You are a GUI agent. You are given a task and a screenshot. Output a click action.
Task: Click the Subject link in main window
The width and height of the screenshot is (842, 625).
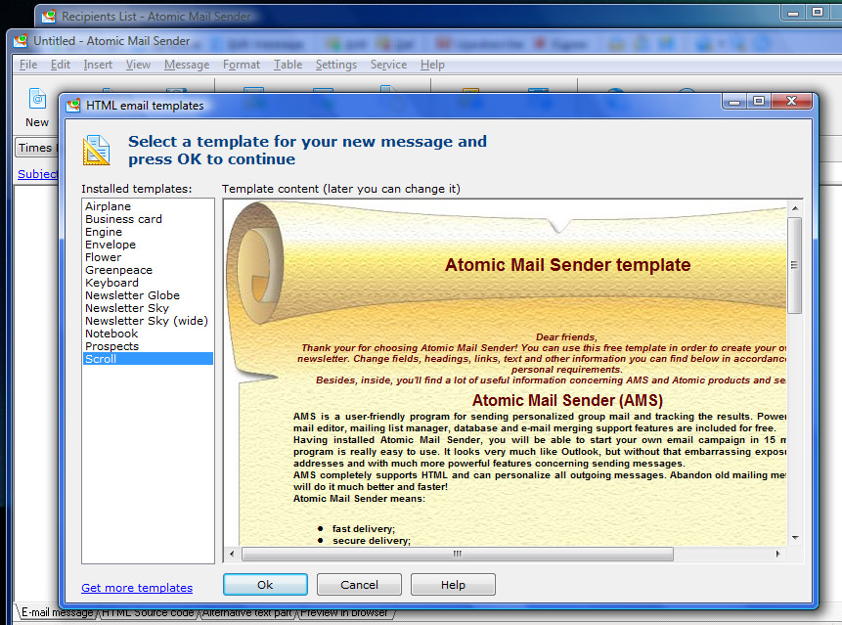coord(37,174)
